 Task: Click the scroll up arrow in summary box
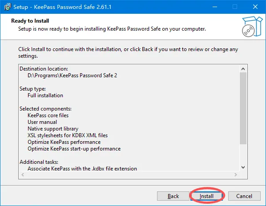[x=243, y=69]
